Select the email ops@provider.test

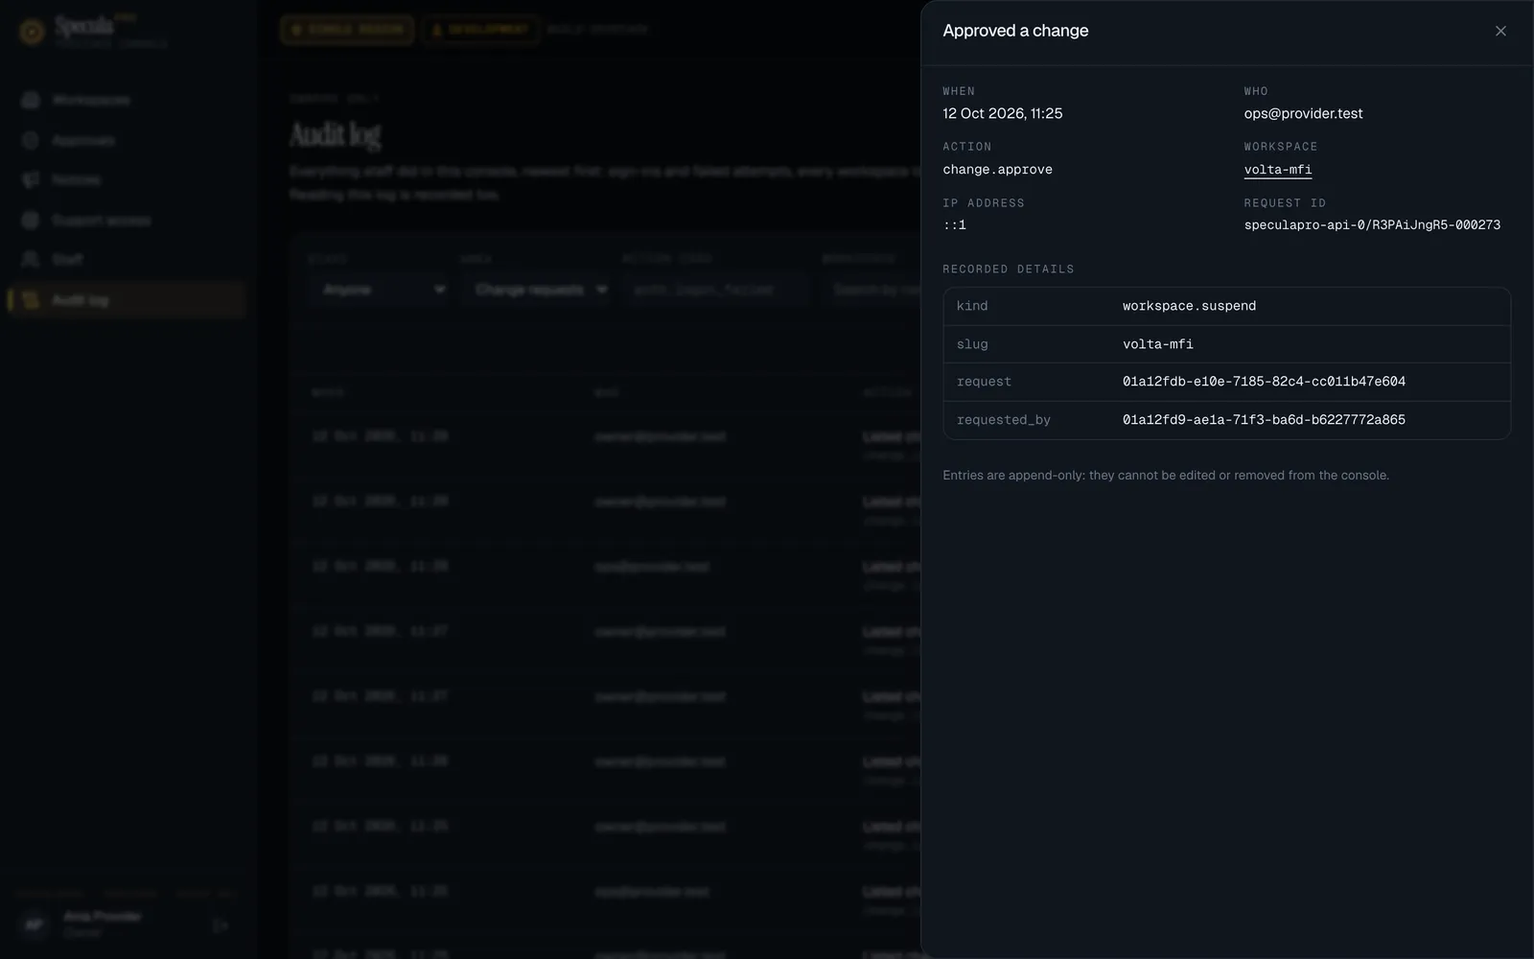point(1303,113)
